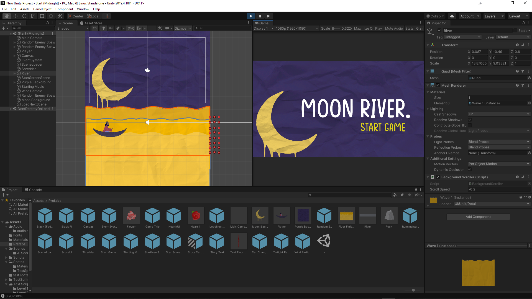Select the Rotate tool

pyautogui.click(x=24, y=16)
